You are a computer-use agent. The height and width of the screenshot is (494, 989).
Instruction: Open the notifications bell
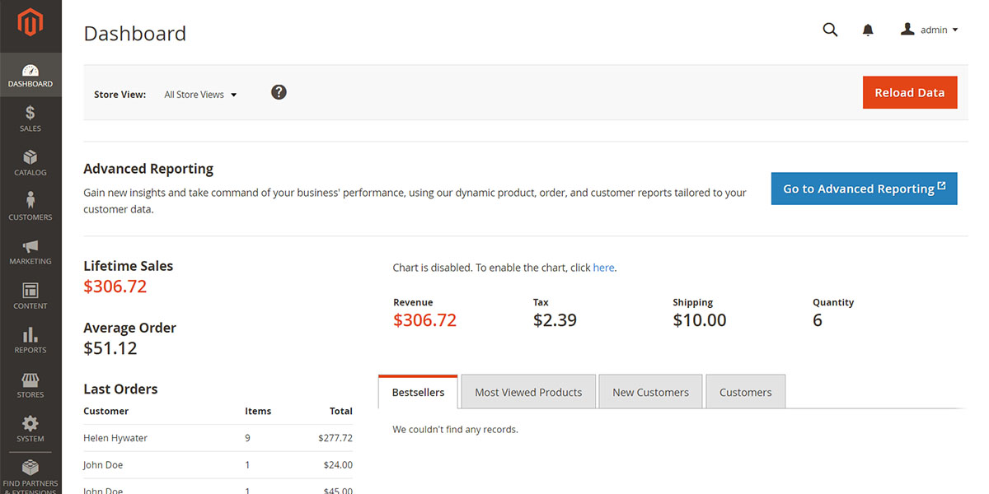[868, 30]
